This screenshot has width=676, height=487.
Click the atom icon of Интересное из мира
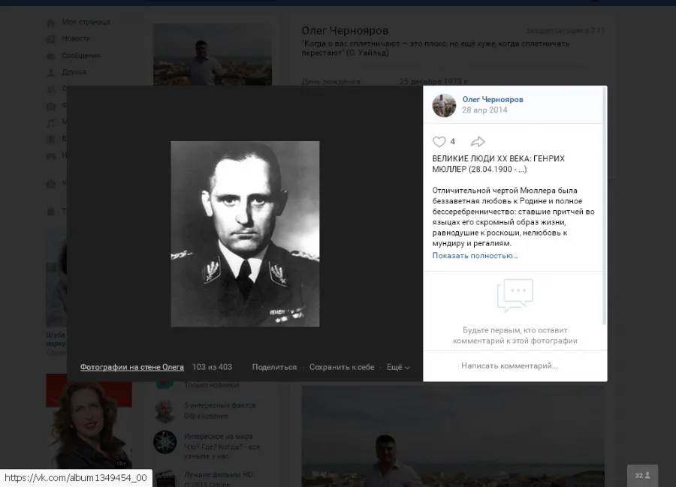point(165,442)
